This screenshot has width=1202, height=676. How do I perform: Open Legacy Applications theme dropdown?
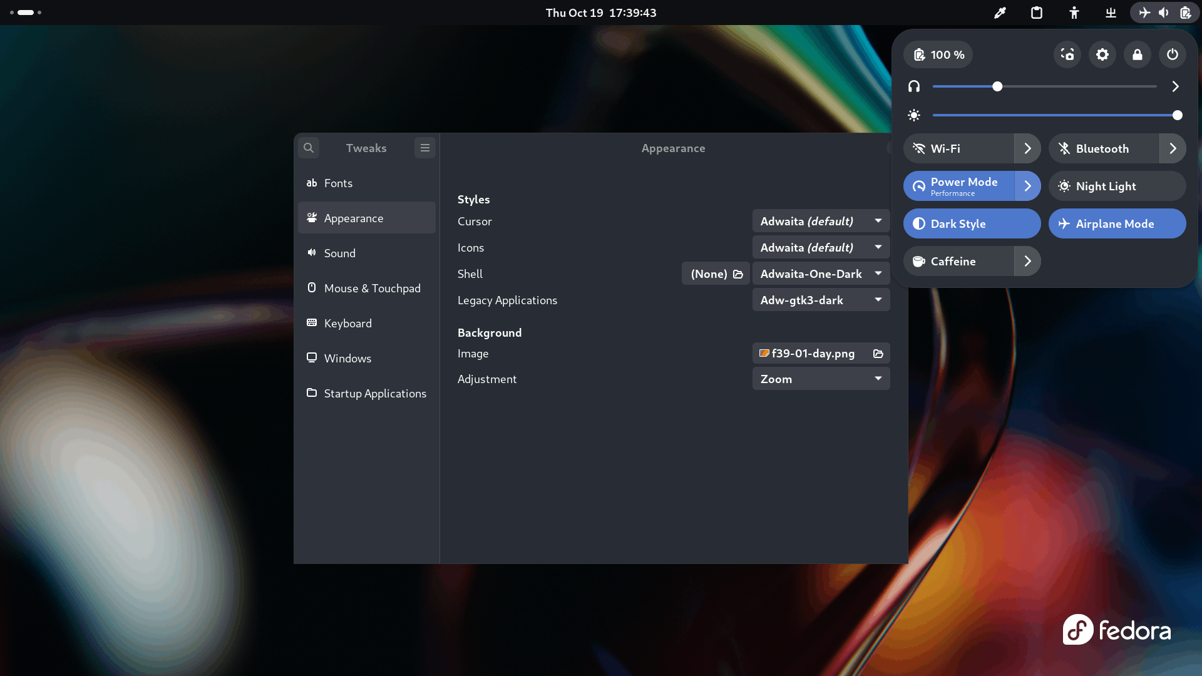tap(821, 300)
